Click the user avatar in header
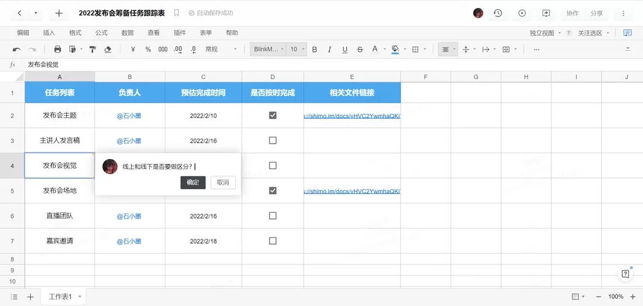This screenshot has height=306, width=643. click(x=478, y=13)
